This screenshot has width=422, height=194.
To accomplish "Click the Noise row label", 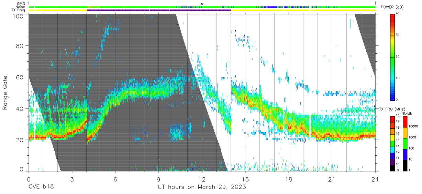I will tap(21, 7).
